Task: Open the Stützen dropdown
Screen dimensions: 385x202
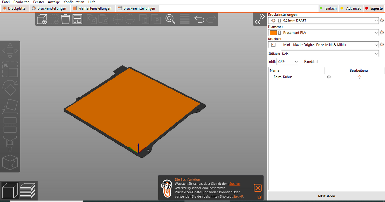Action: [x=329, y=54]
